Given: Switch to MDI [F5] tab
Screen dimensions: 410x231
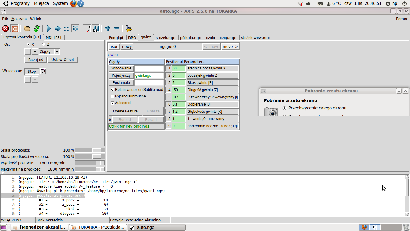Looking at the screenshot, I should (53, 38).
